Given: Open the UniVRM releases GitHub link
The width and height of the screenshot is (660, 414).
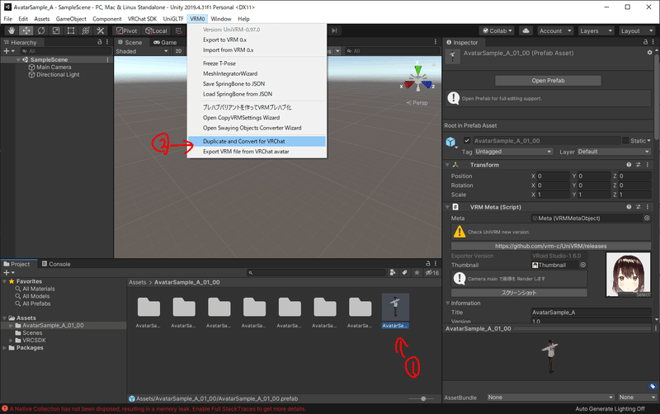Looking at the screenshot, I should coord(550,246).
